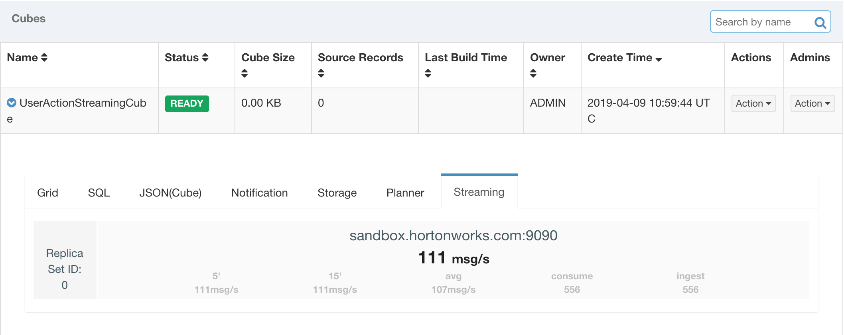Sort by Owner column arrows
The image size is (844, 335).
[533, 73]
